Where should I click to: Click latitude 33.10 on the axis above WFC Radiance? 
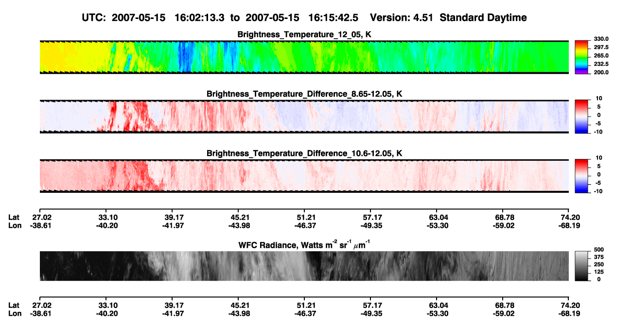point(106,217)
